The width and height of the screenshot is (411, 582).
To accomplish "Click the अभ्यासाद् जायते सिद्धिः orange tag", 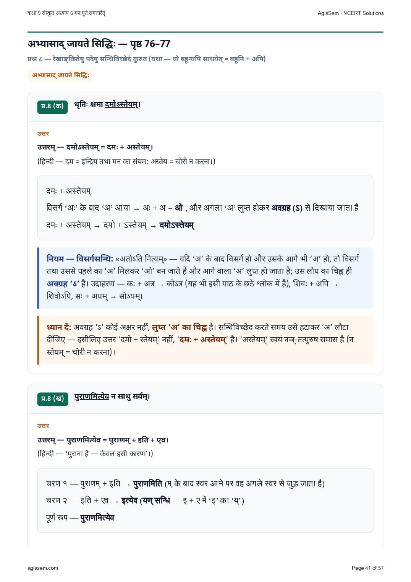I will [x=60, y=75].
